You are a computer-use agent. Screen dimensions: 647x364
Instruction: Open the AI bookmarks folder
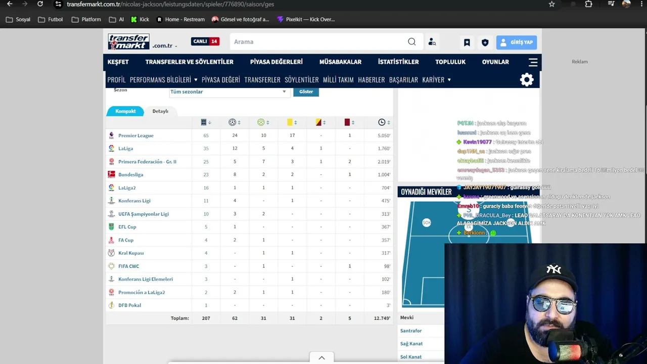(x=116, y=20)
